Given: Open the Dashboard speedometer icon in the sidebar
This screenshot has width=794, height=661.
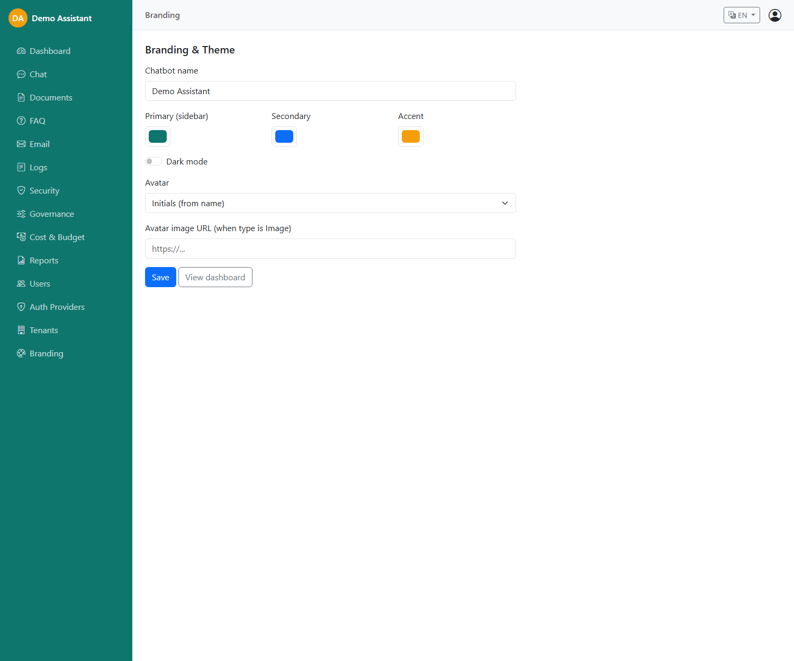Looking at the screenshot, I should click(21, 51).
